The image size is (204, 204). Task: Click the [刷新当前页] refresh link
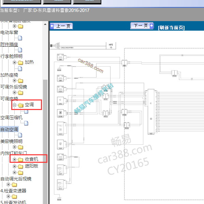(171, 28)
